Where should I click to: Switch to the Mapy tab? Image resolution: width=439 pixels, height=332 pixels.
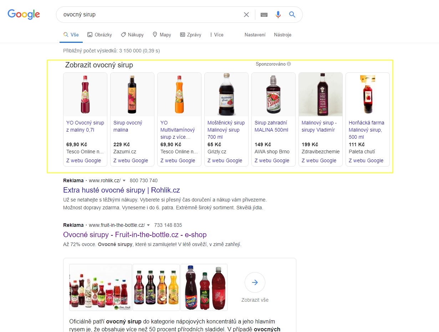click(x=162, y=35)
